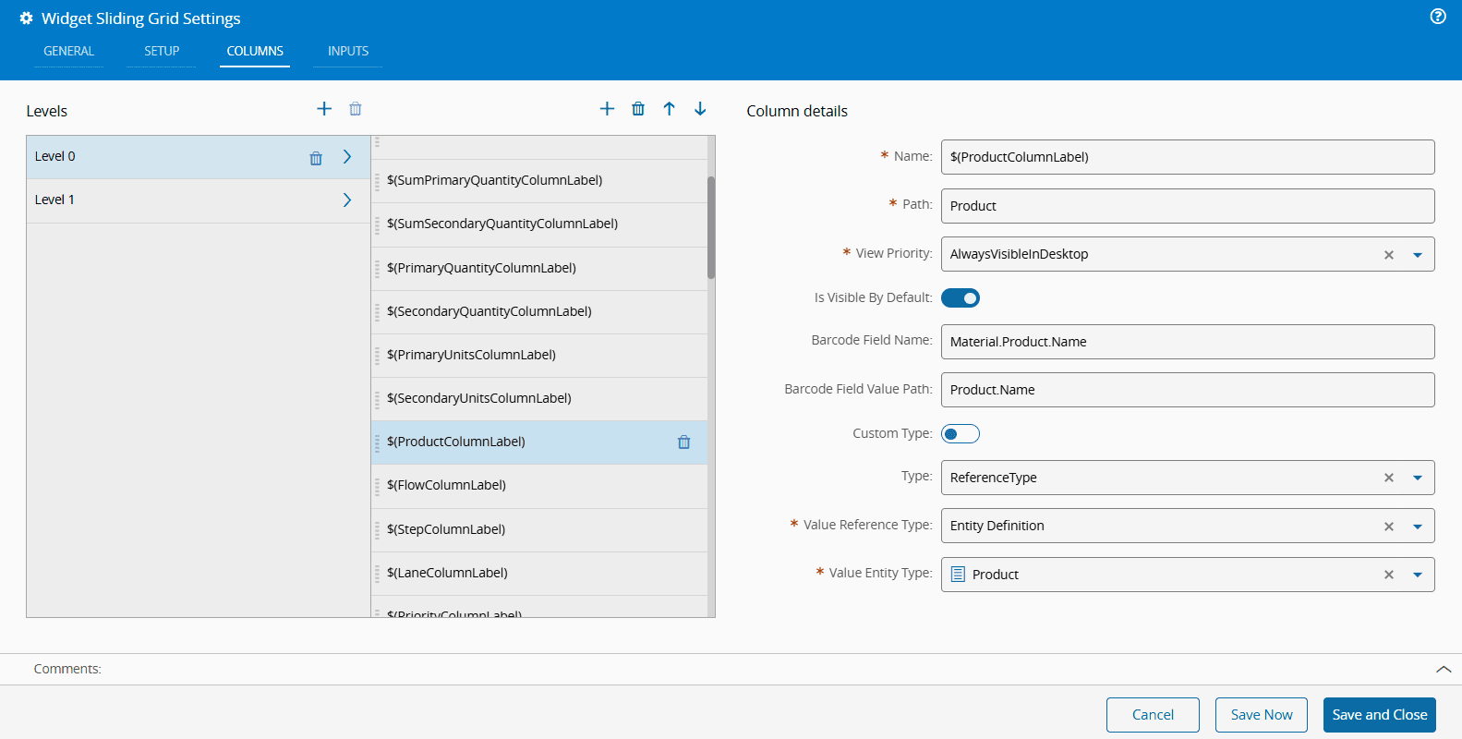Switch to the INPUTS tab
1462x739 pixels.
click(x=348, y=52)
